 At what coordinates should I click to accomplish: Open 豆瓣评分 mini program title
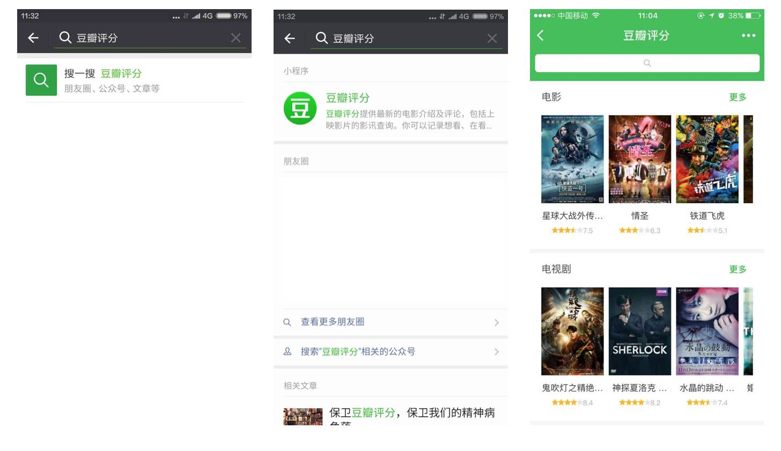point(348,98)
